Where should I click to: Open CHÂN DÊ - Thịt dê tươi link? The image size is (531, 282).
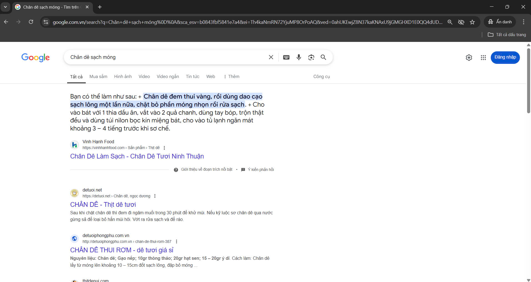[103, 205]
